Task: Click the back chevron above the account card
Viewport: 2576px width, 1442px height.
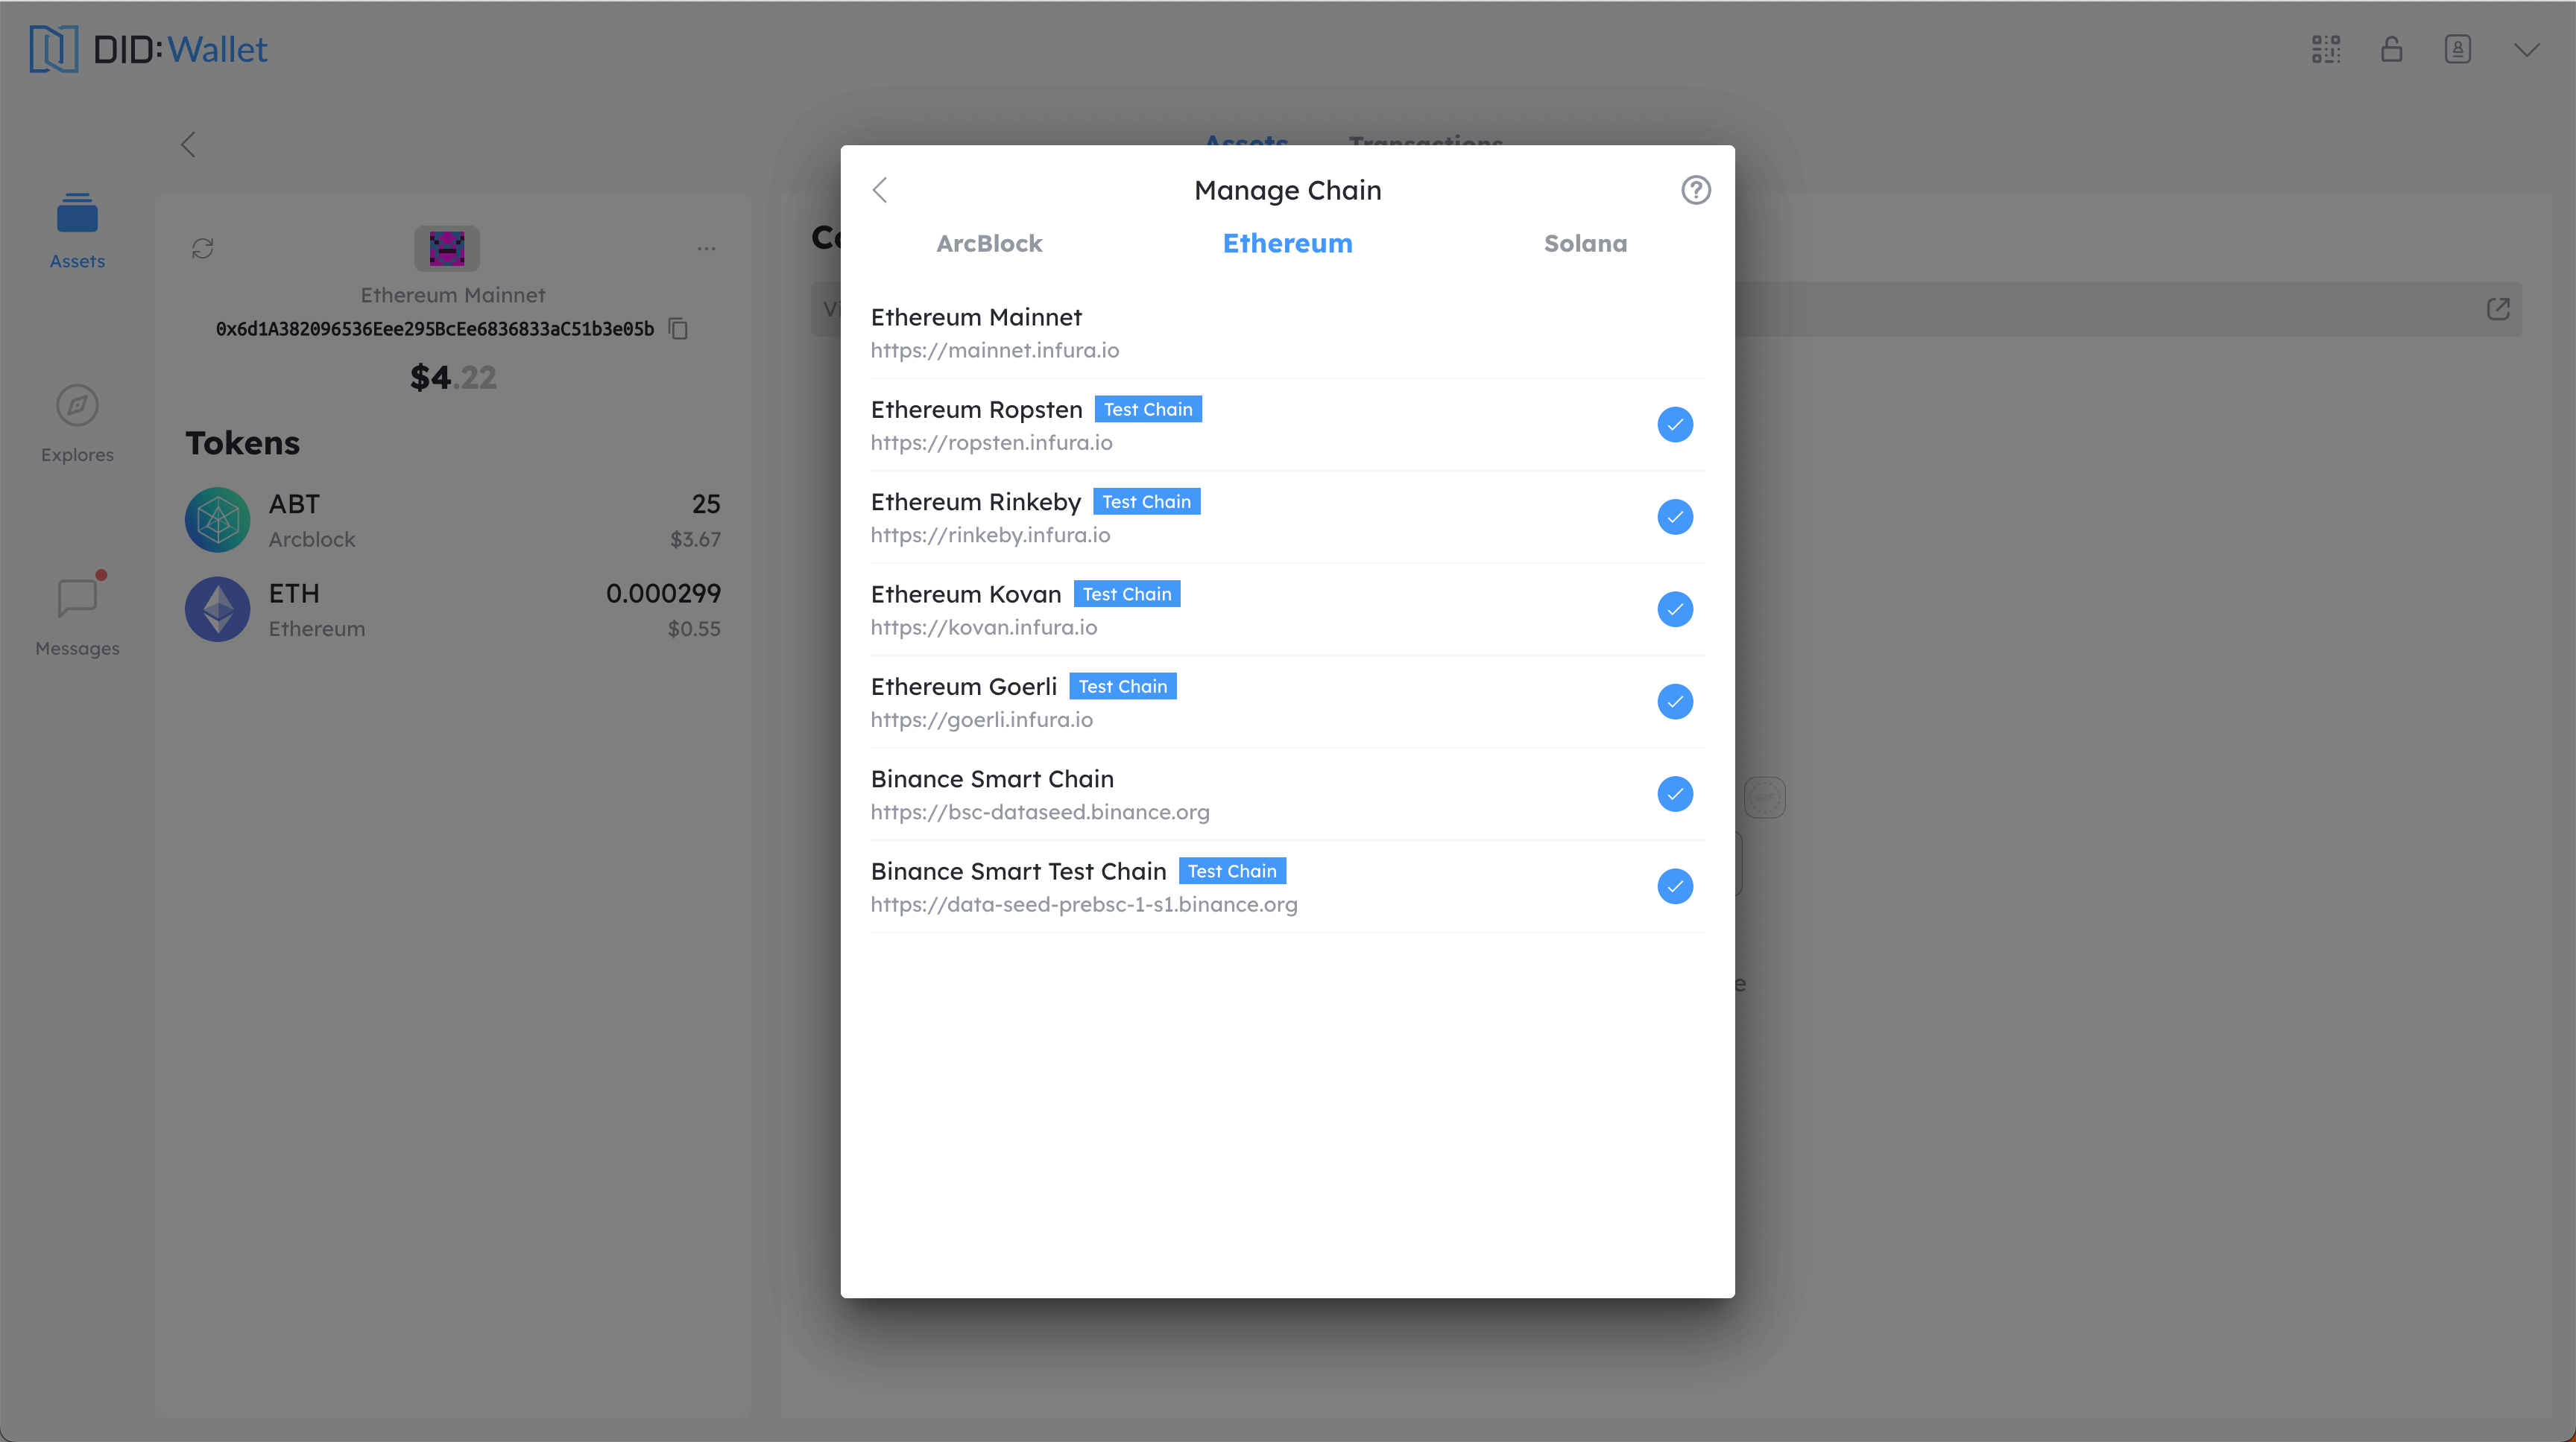Action: pos(188,144)
